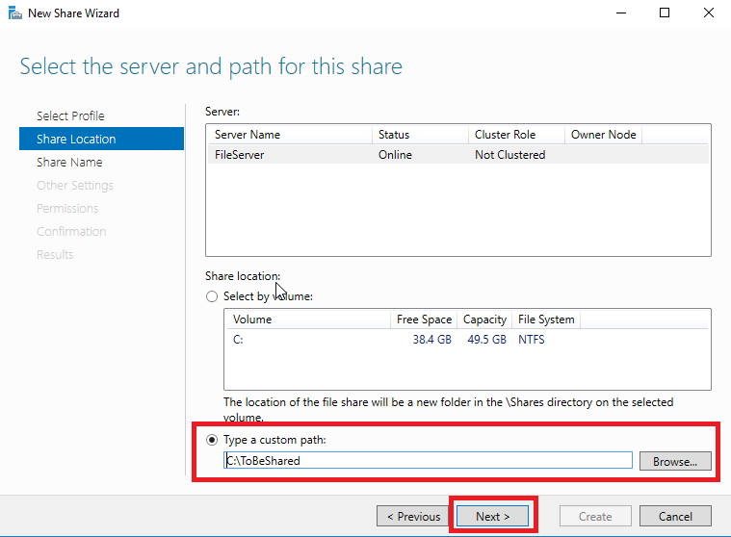731x537 pixels.
Task: Maximize the New Share Wizard window
Action: [665, 13]
